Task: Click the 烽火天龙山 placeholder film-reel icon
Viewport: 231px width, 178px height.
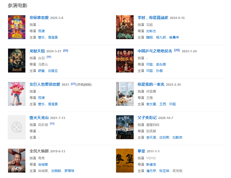Action: point(17,127)
